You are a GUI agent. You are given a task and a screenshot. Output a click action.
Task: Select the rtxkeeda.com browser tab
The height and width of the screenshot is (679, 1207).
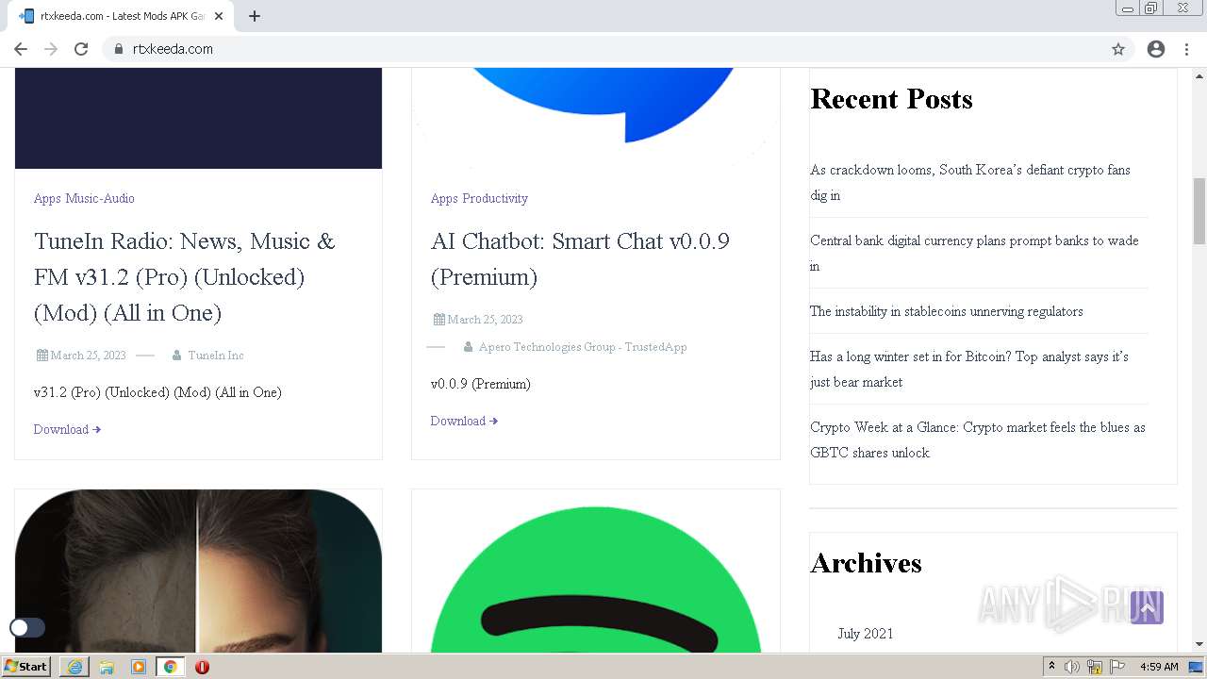coord(121,16)
